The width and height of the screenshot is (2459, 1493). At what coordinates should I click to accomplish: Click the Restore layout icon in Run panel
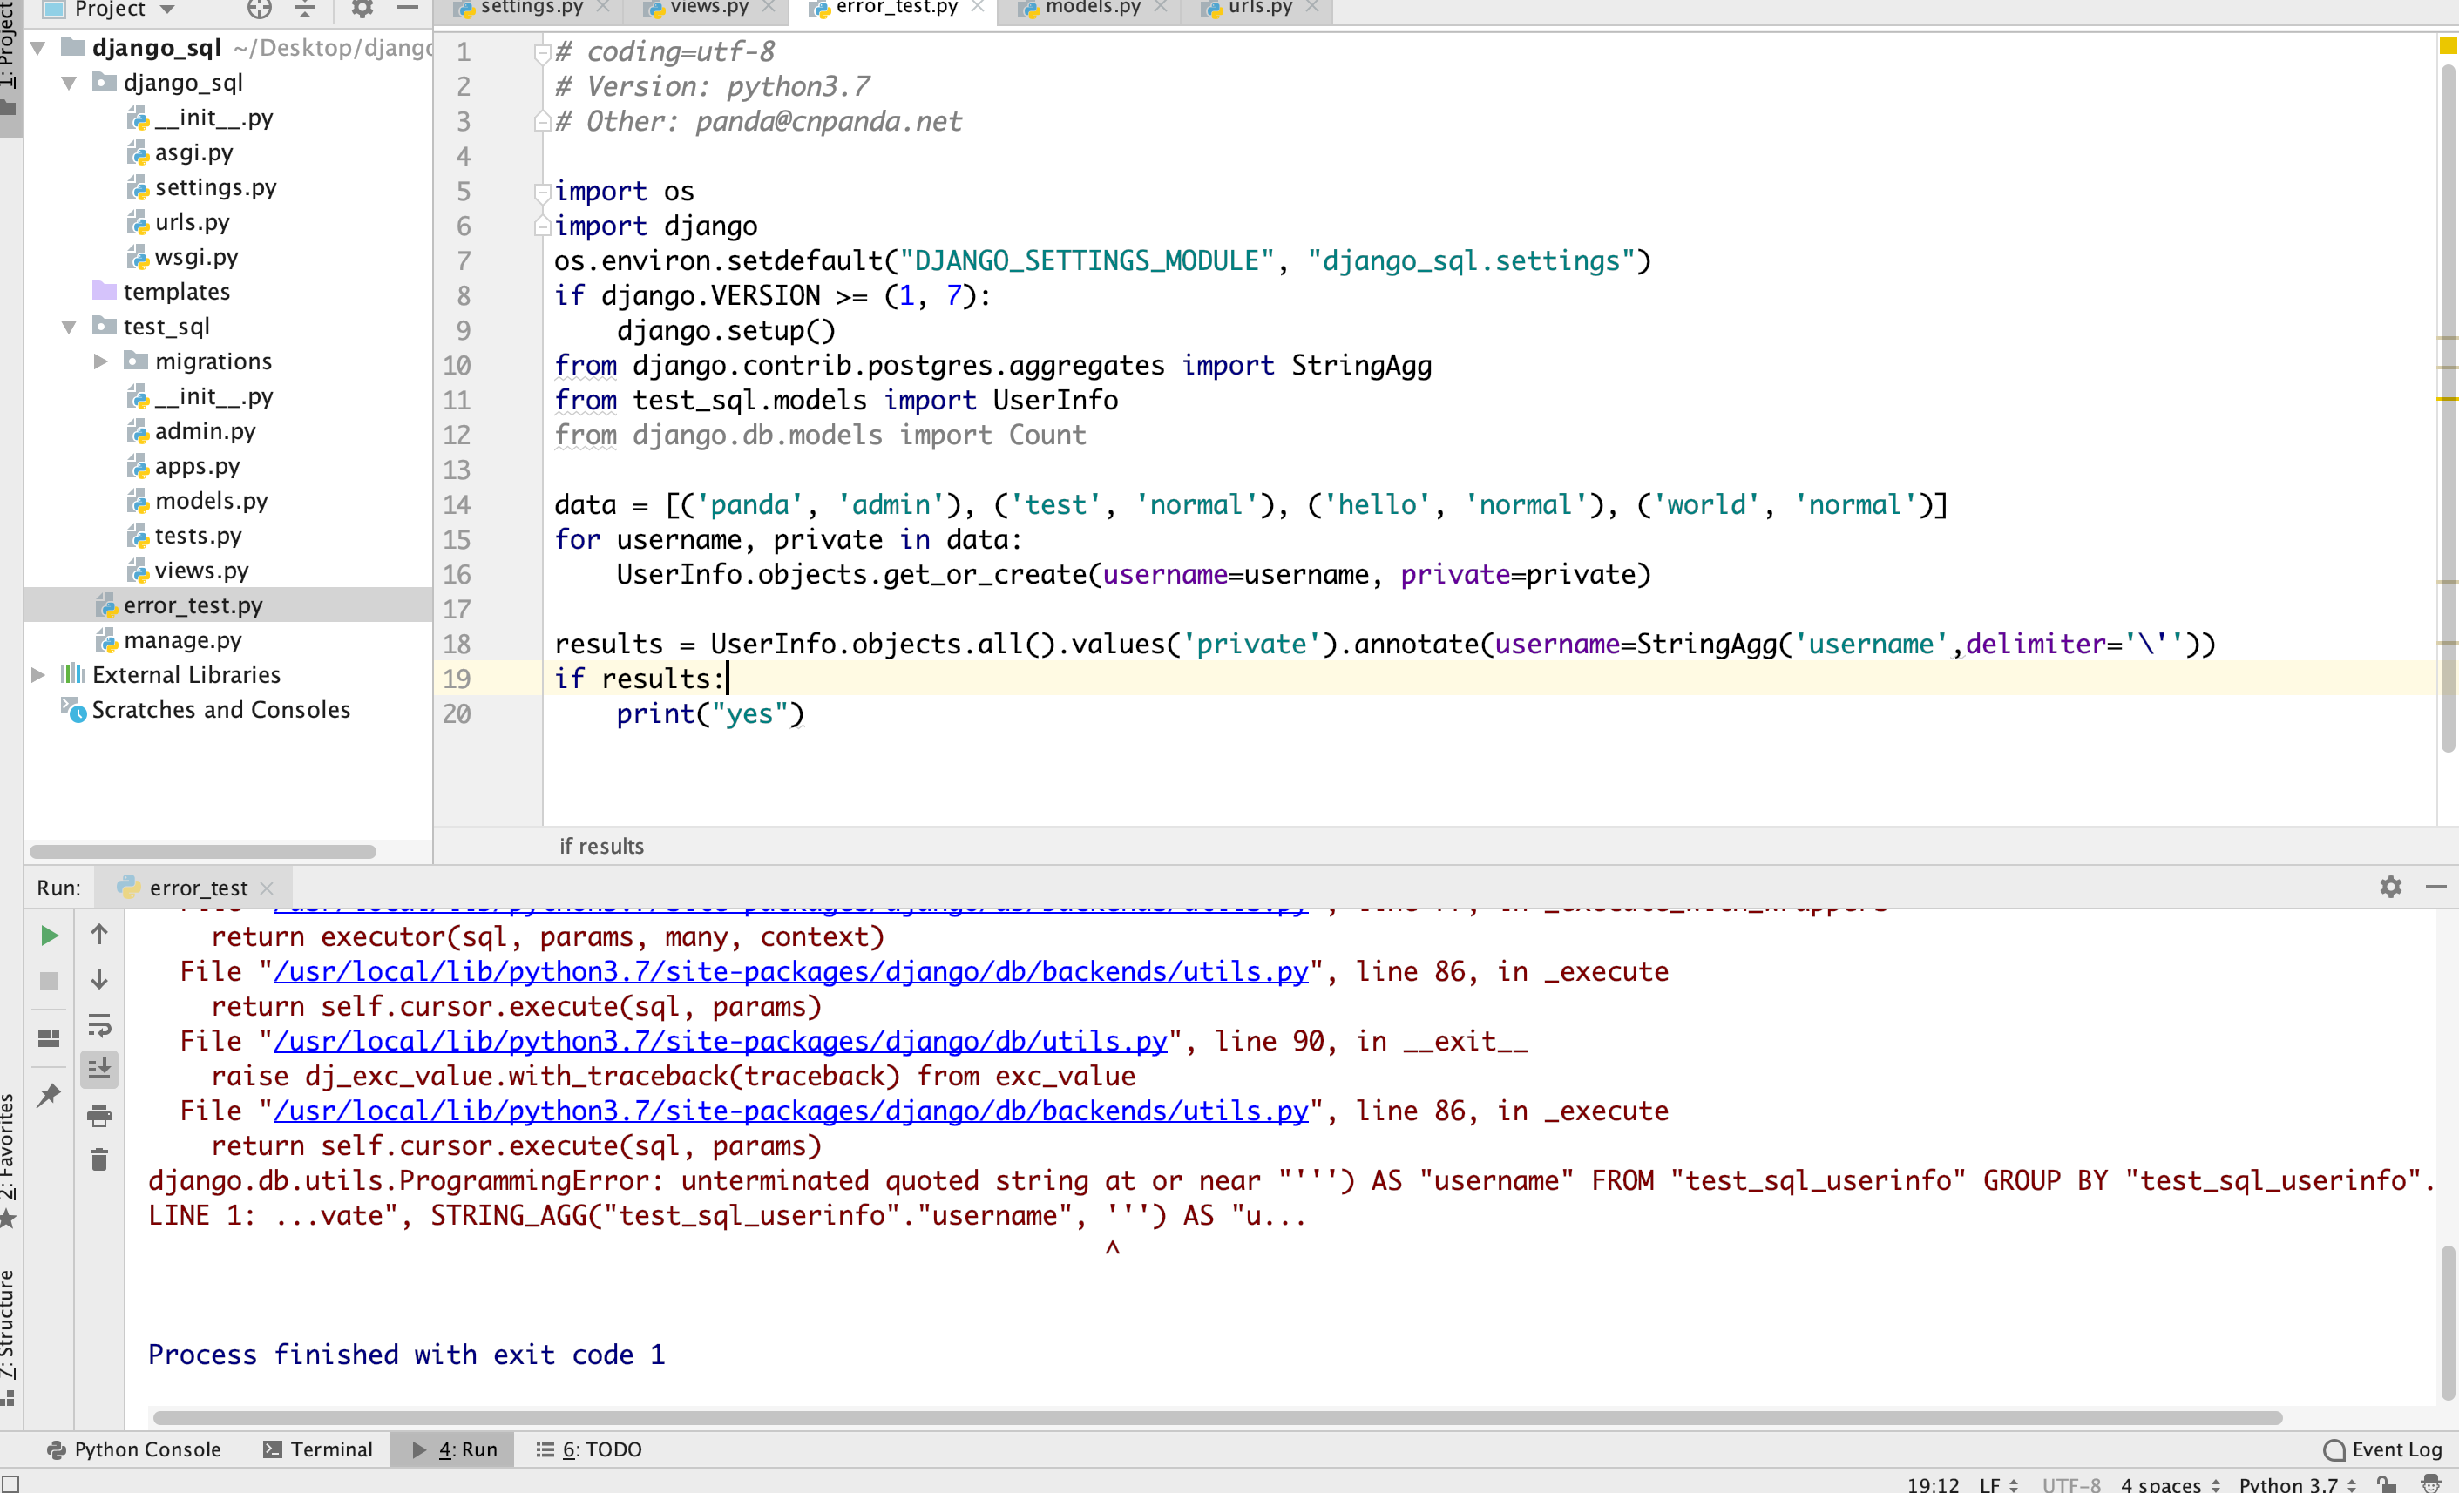[49, 1037]
